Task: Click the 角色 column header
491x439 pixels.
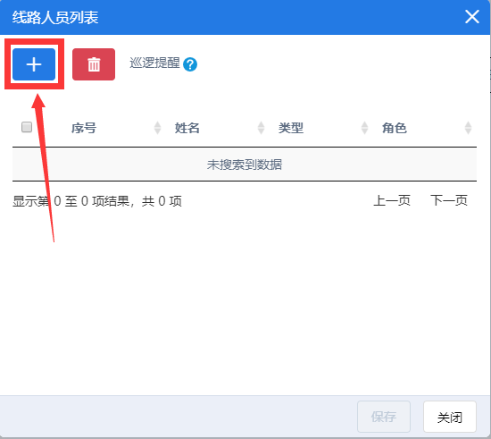Action: tap(395, 128)
